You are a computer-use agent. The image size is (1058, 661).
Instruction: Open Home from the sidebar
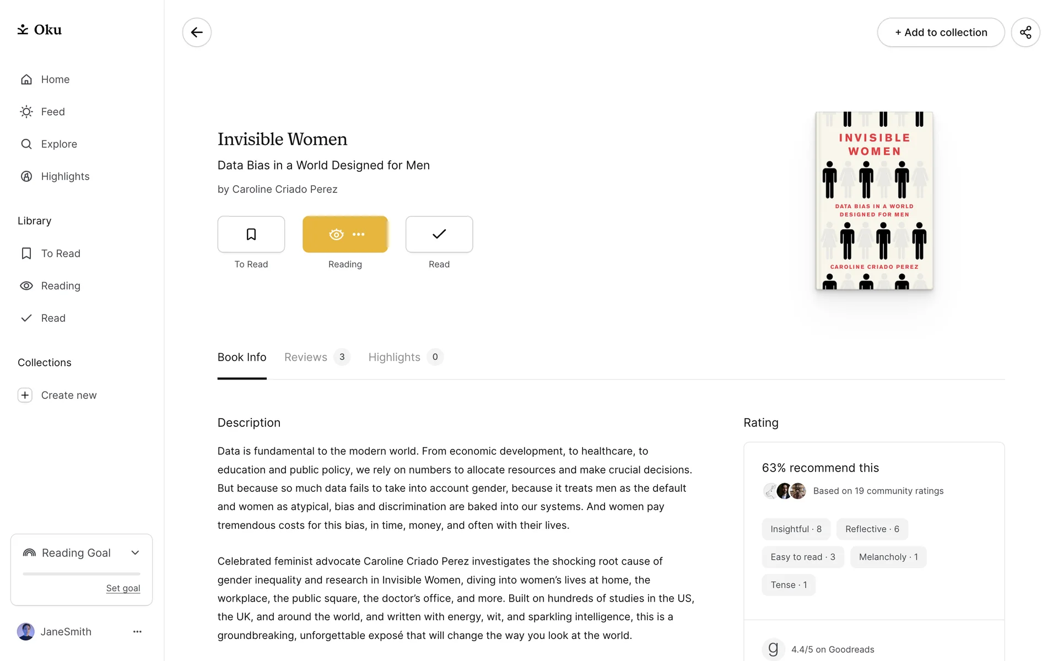[55, 79]
